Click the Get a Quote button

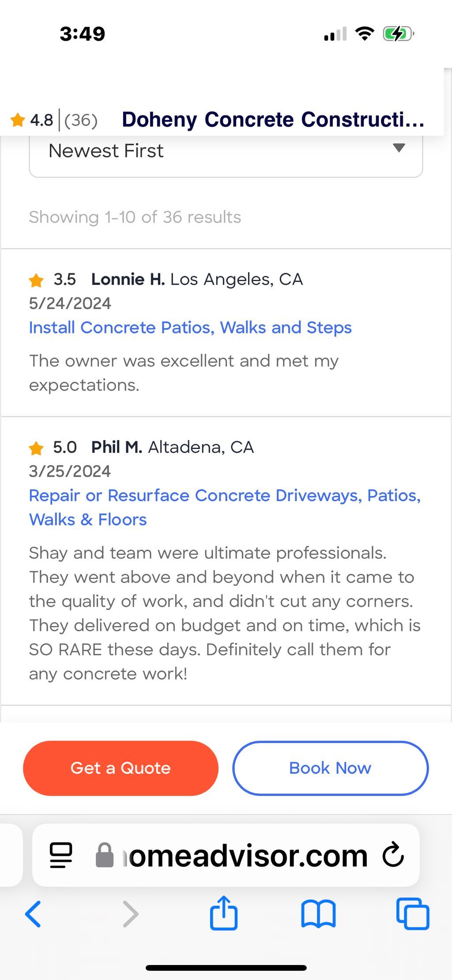pyautogui.click(x=121, y=768)
